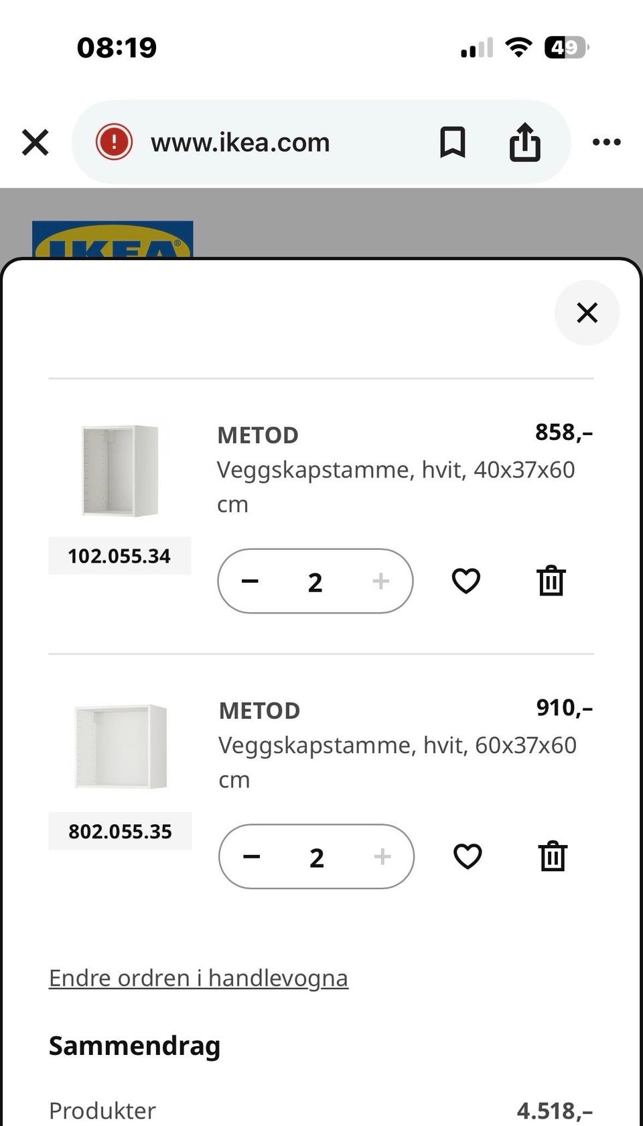Screen dimensions: 643x1126
Task: Close the browser tab with X
Action: (x=35, y=143)
